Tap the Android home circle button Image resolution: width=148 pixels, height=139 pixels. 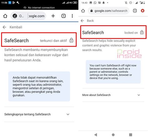point(113,135)
